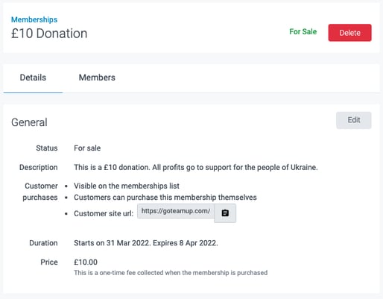This screenshot has height=299, width=383.
Task: Click the Description field label
Action: (x=39, y=167)
